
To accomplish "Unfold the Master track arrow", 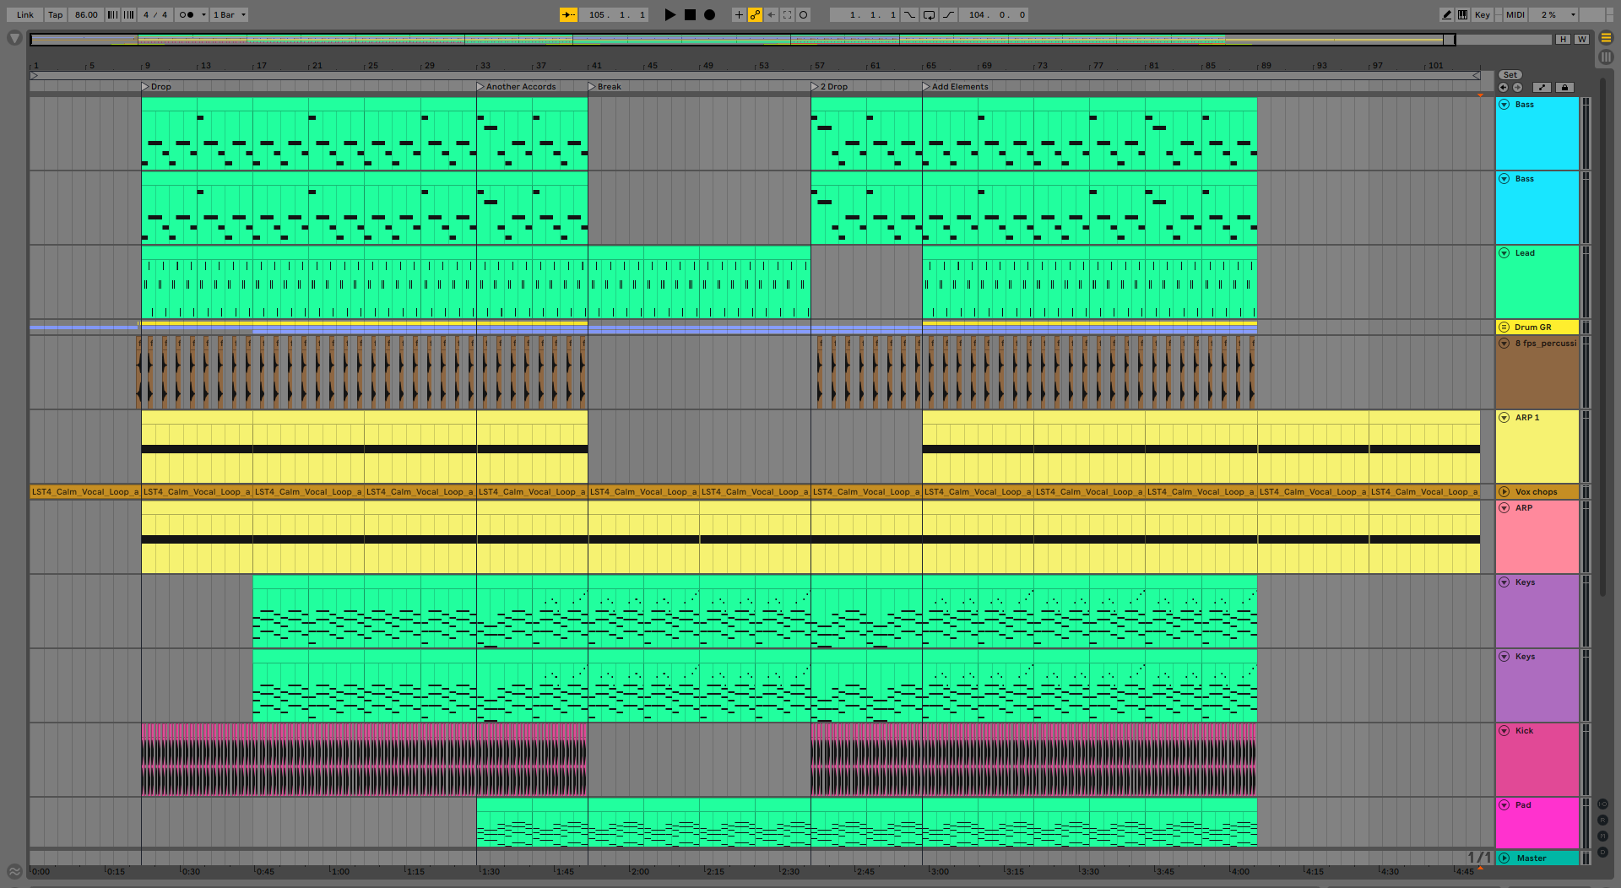I will click(1504, 858).
